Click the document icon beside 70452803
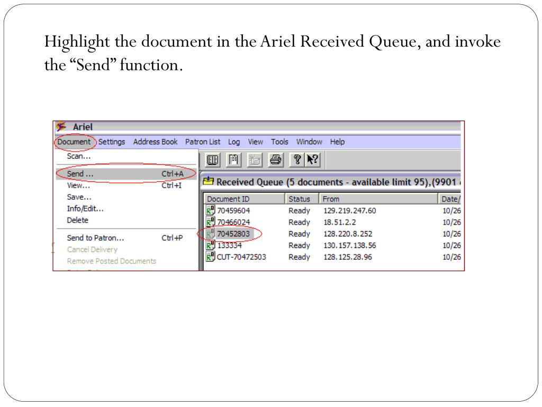The height and width of the screenshot is (407, 542). (211, 234)
